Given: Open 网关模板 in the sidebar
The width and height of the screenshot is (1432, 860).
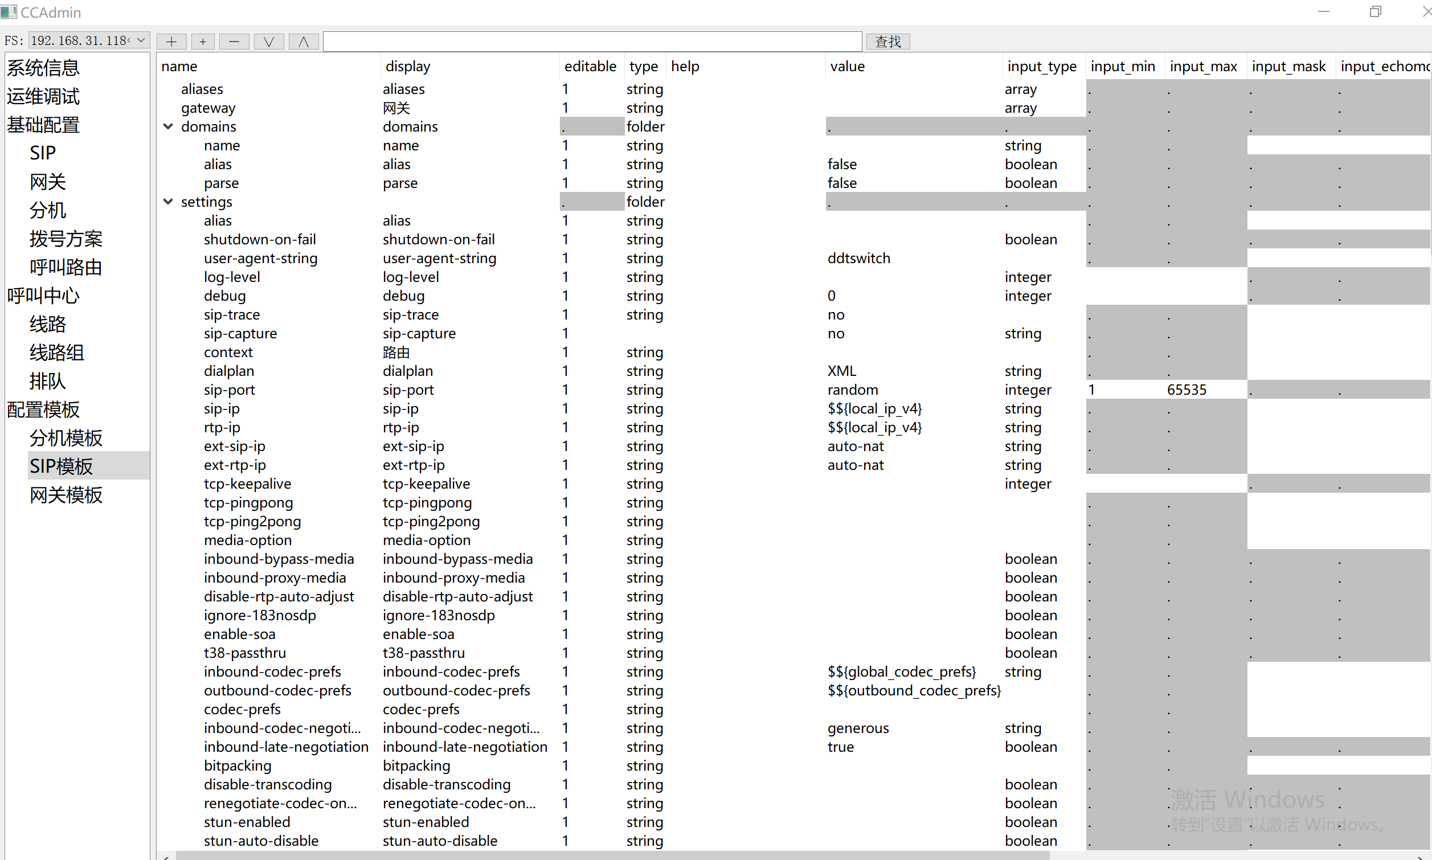Looking at the screenshot, I should click(66, 494).
